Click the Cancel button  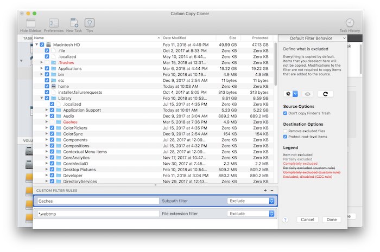click(307, 219)
